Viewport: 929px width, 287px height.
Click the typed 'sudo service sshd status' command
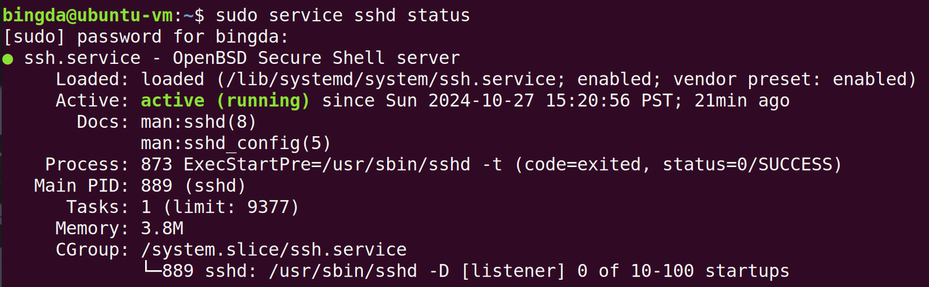tap(343, 15)
